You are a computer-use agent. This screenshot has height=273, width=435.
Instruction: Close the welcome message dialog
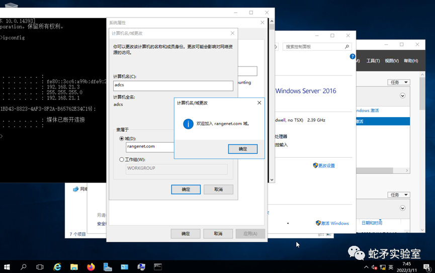coord(259,103)
